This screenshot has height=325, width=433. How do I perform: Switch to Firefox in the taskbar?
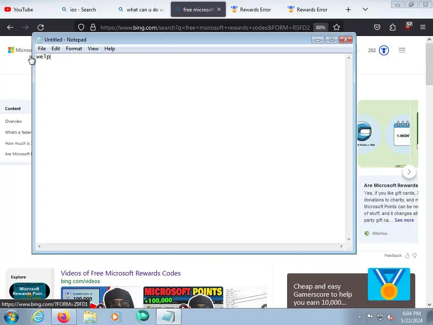64,317
